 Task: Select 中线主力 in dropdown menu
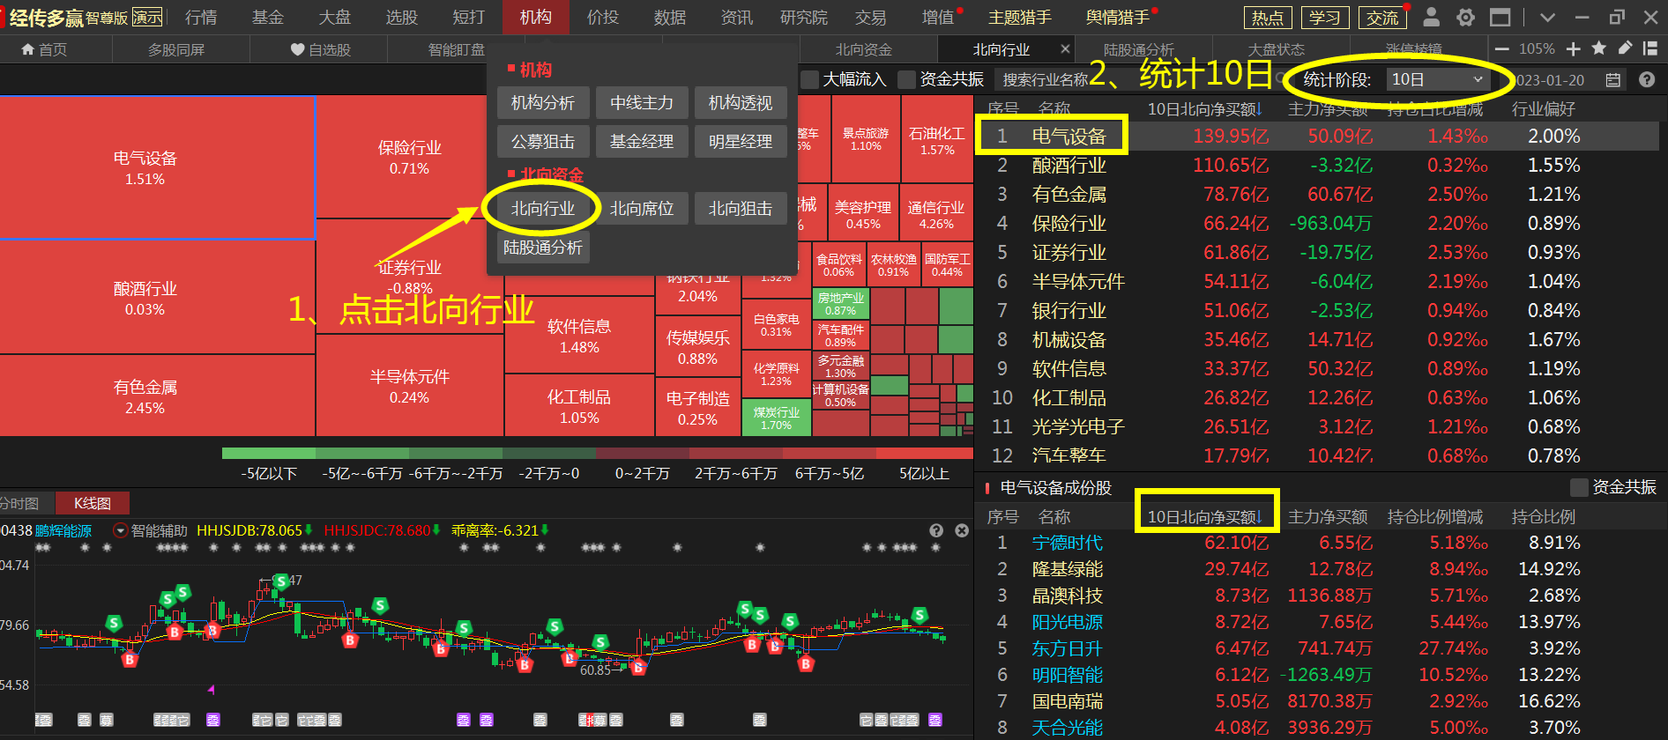click(x=642, y=103)
